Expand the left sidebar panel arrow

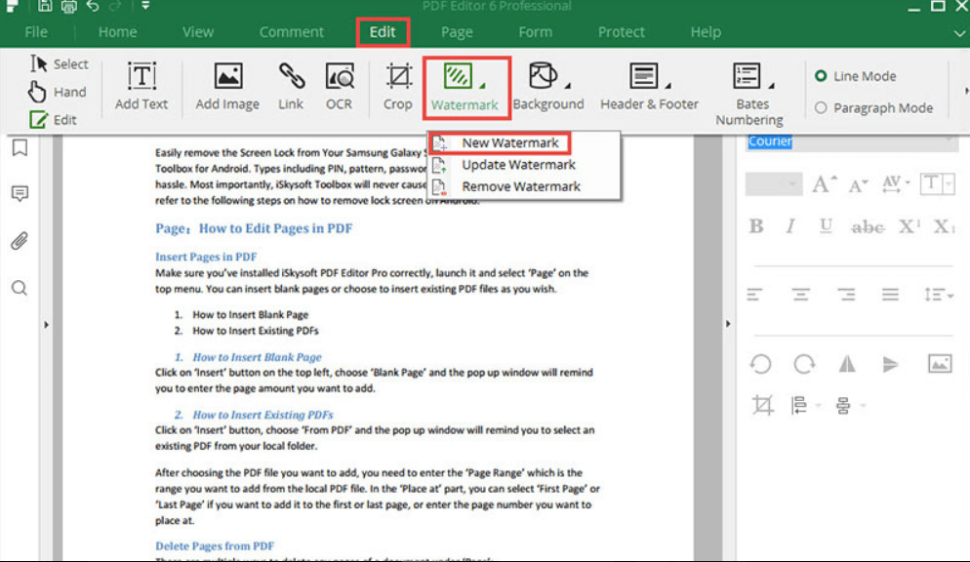(x=47, y=324)
